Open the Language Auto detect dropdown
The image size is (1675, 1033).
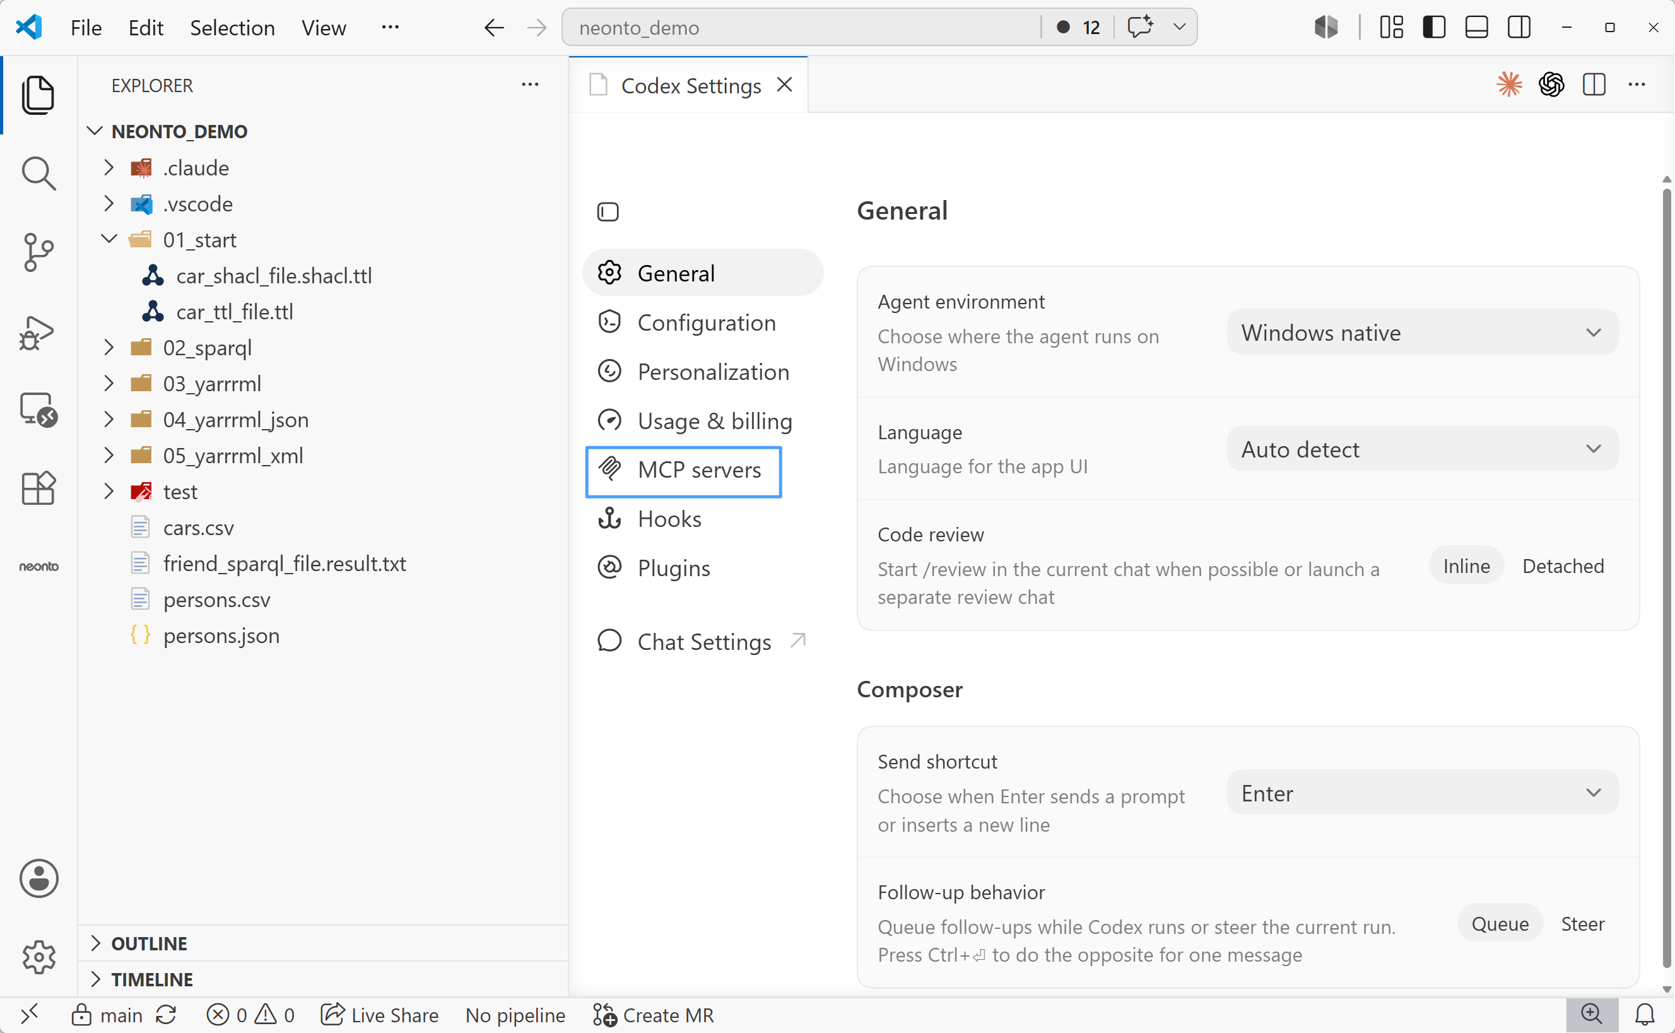tap(1423, 449)
